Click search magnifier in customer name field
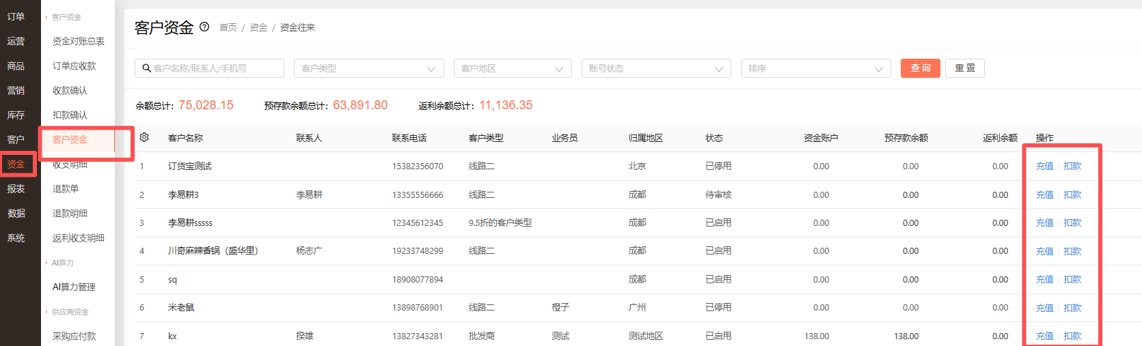1142x346 pixels. pos(146,68)
